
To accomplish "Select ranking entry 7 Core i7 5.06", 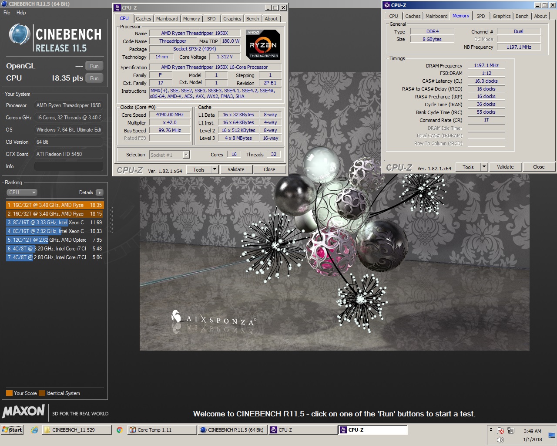I will pyautogui.click(x=55, y=257).
